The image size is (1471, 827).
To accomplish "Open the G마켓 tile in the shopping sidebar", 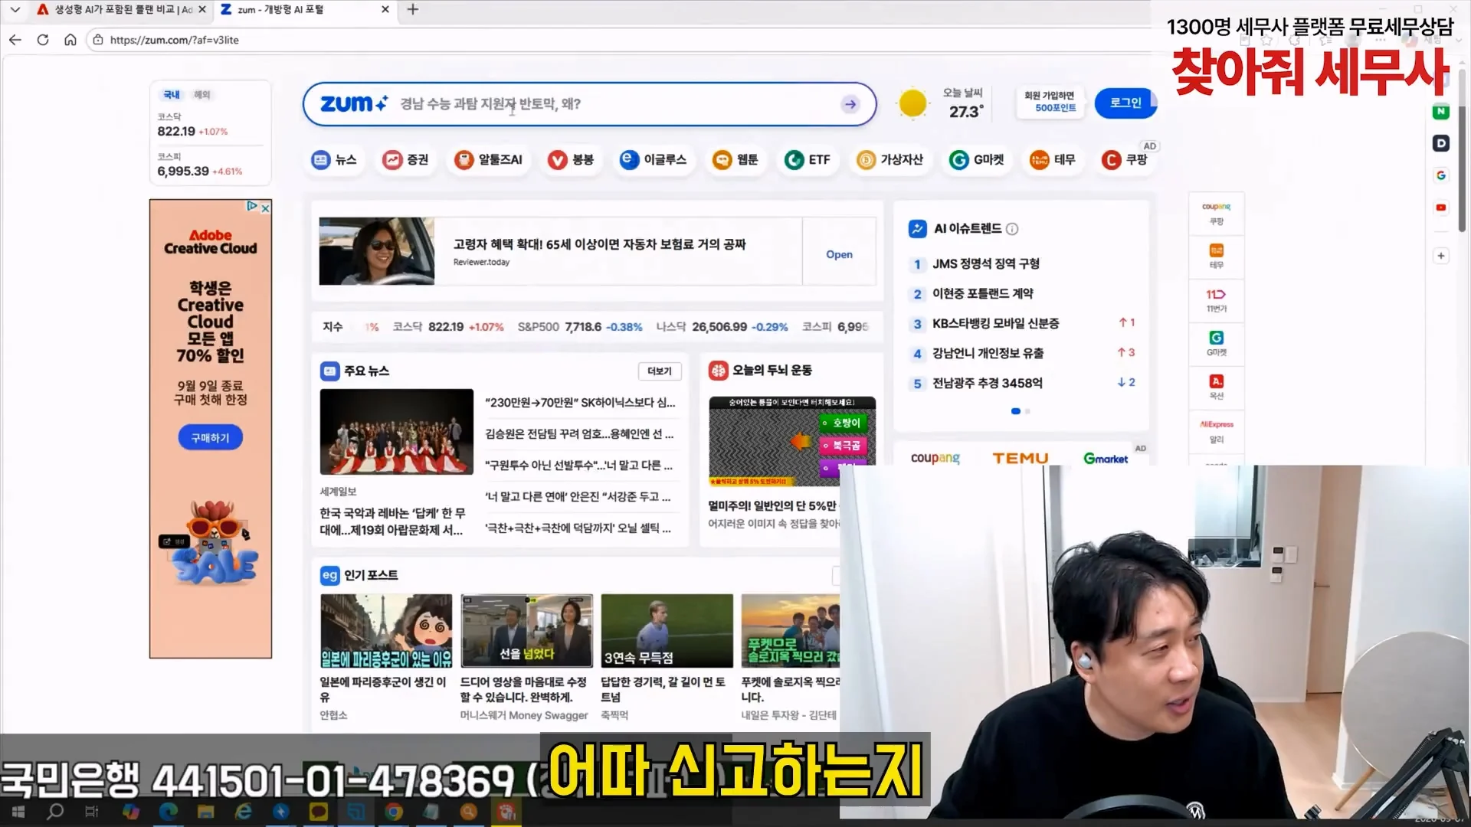I will tap(1217, 344).
